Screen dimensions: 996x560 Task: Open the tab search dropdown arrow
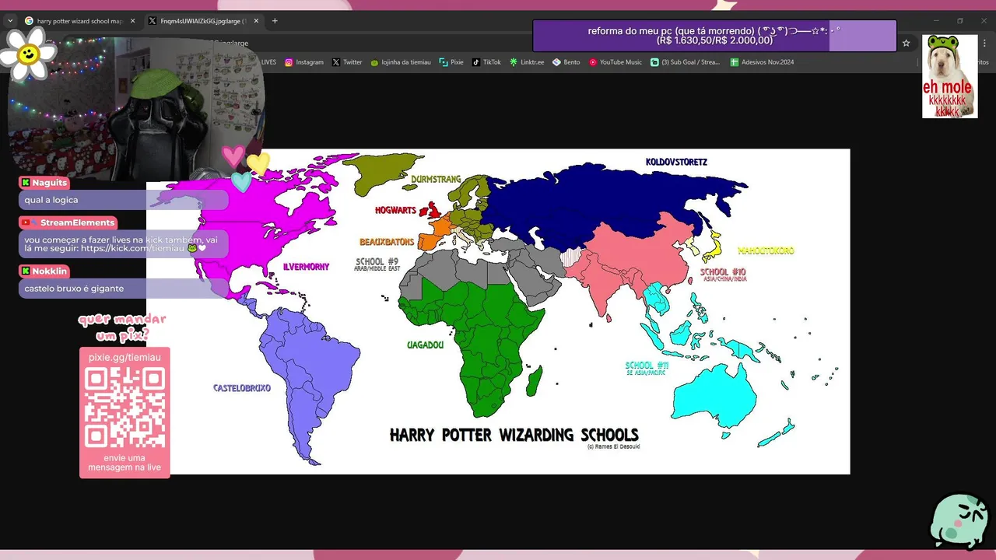(x=10, y=21)
